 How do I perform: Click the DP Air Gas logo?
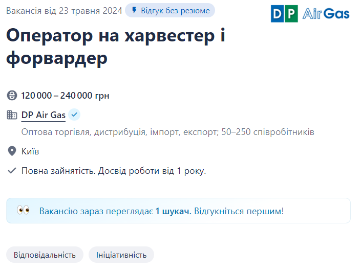310,13
